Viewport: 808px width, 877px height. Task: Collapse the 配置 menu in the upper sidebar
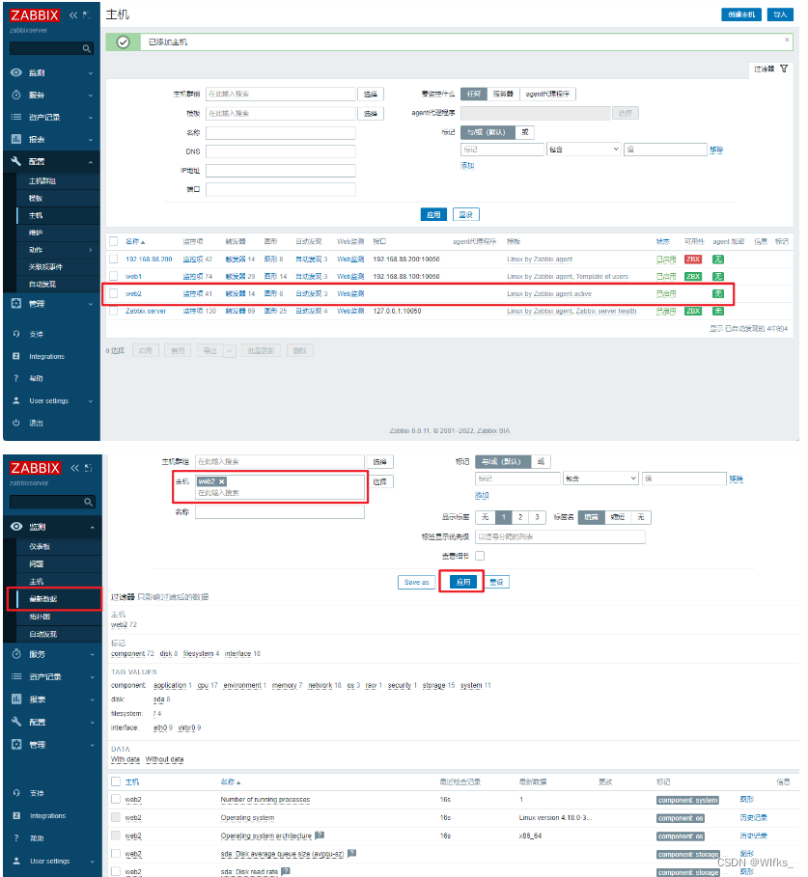[52, 162]
